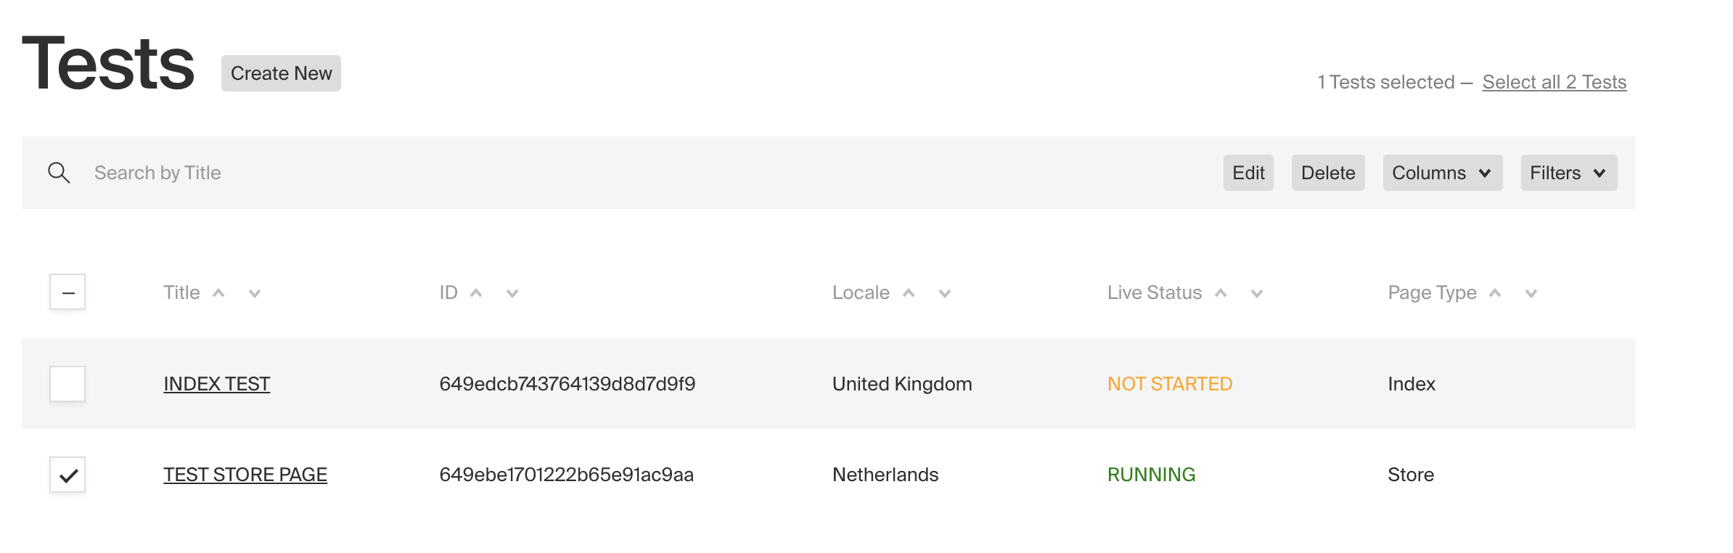Click the search magnifier icon
Screen dimensions: 1733x553
click(60, 172)
